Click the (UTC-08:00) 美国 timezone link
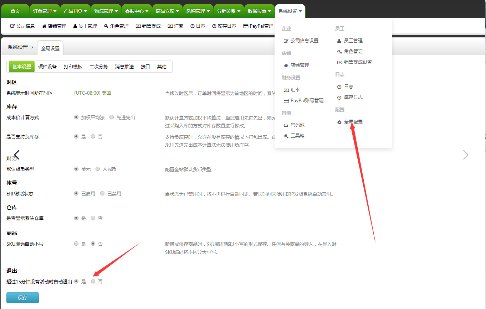Image resolution: width=486 pixels, height=309 pixels. coord(93,93)
